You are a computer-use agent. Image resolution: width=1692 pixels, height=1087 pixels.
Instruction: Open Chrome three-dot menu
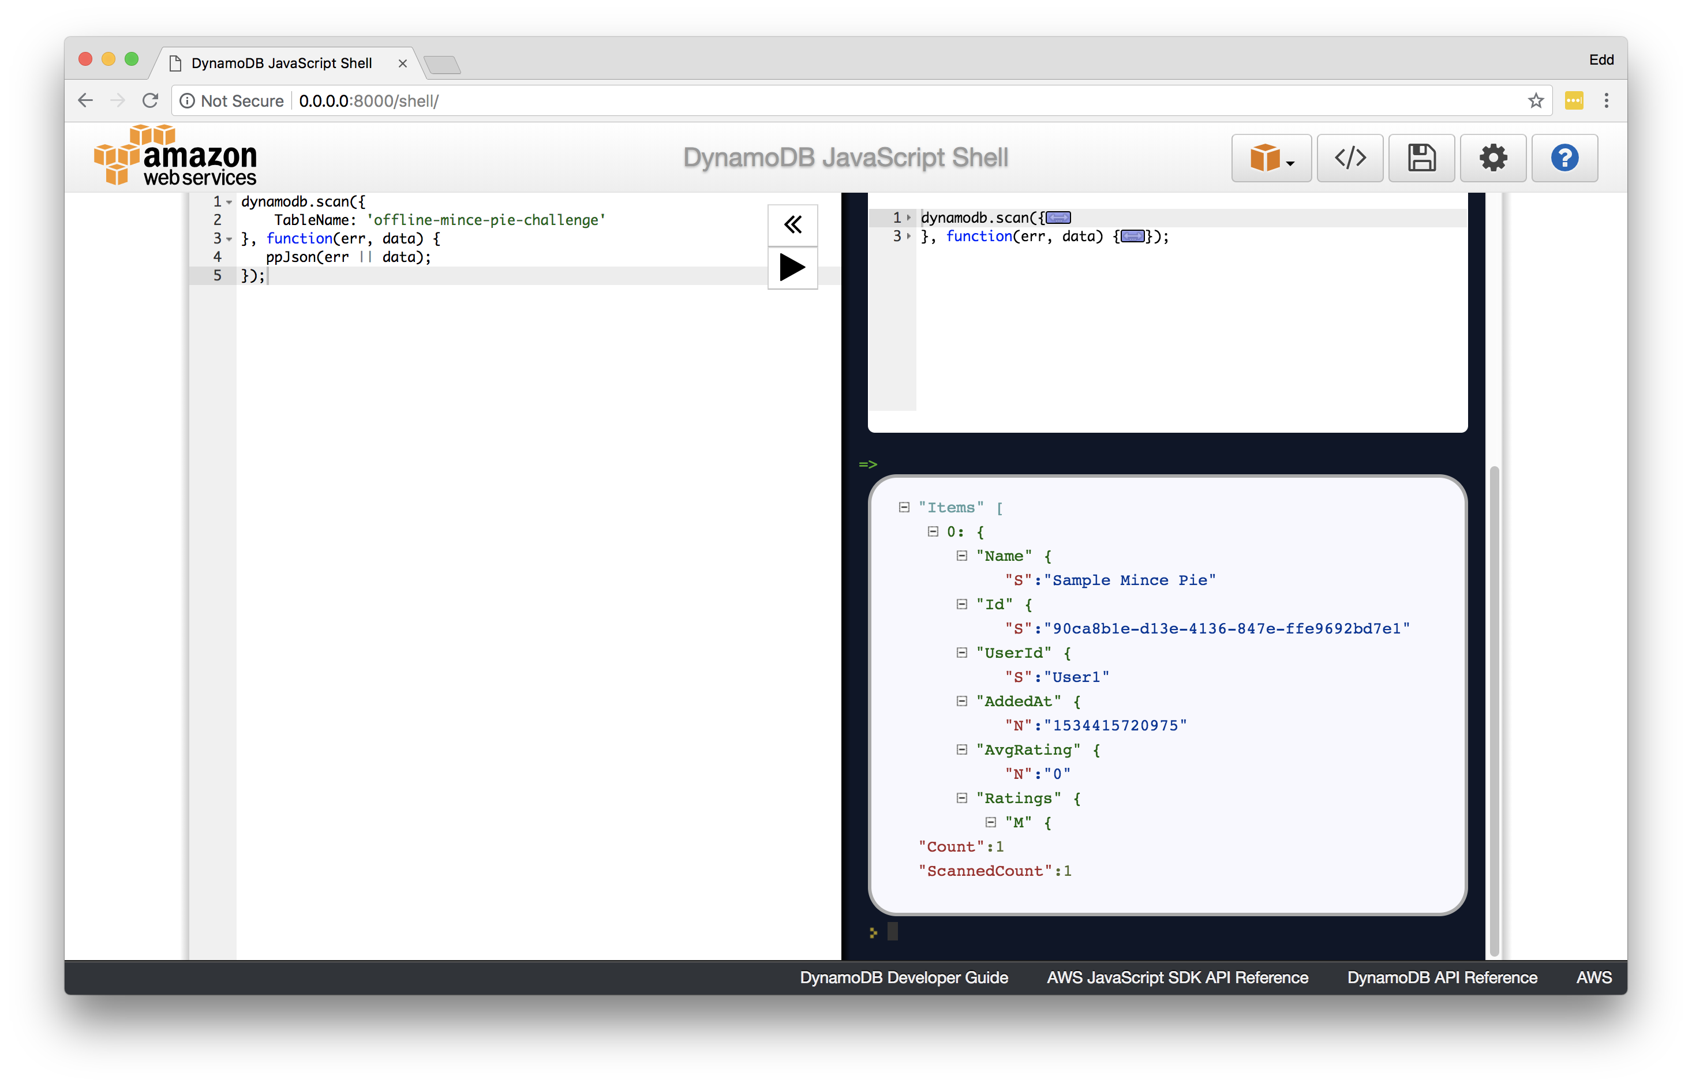pyautogui.click(x=1606, y=101)
